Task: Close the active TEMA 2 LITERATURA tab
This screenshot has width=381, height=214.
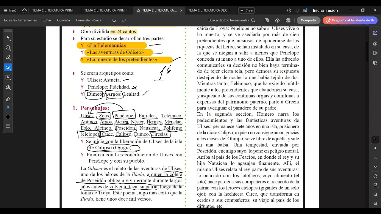Action: coord(181,10)
